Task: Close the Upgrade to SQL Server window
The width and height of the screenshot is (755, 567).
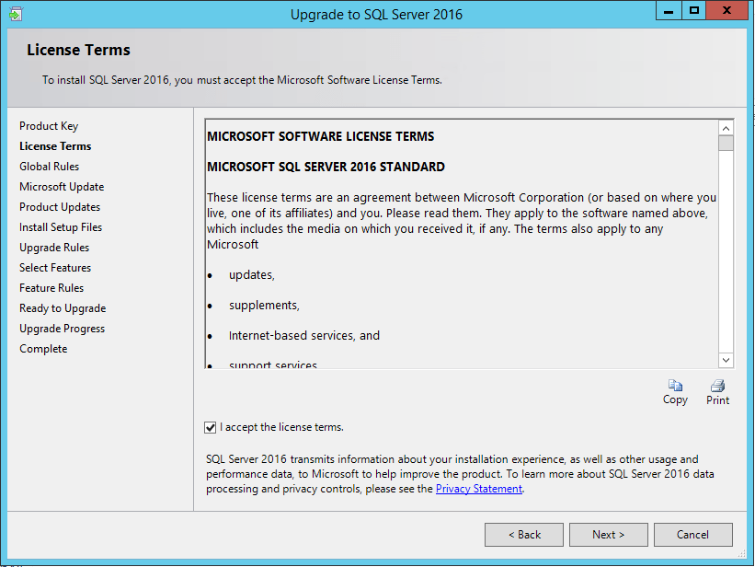Action: pos(726,11)
